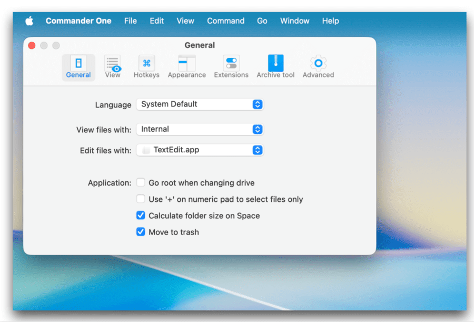Viewport: 474px width, 322px height.
Task: Switch to the Hotkeys settings icon
Action: (146, 66)
